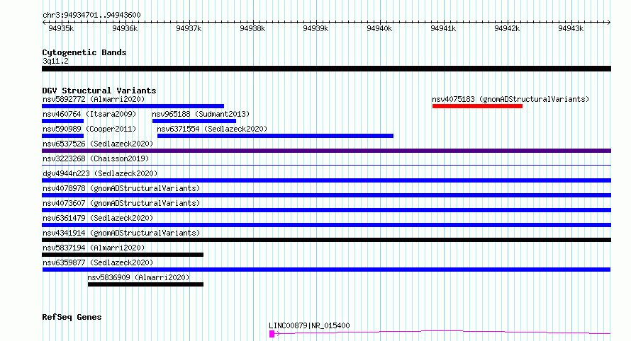This screenshot has width=631, height=341.
Task: Open the nsv6371554 (Sedlazeck2020) label
Action: (212, 129)
